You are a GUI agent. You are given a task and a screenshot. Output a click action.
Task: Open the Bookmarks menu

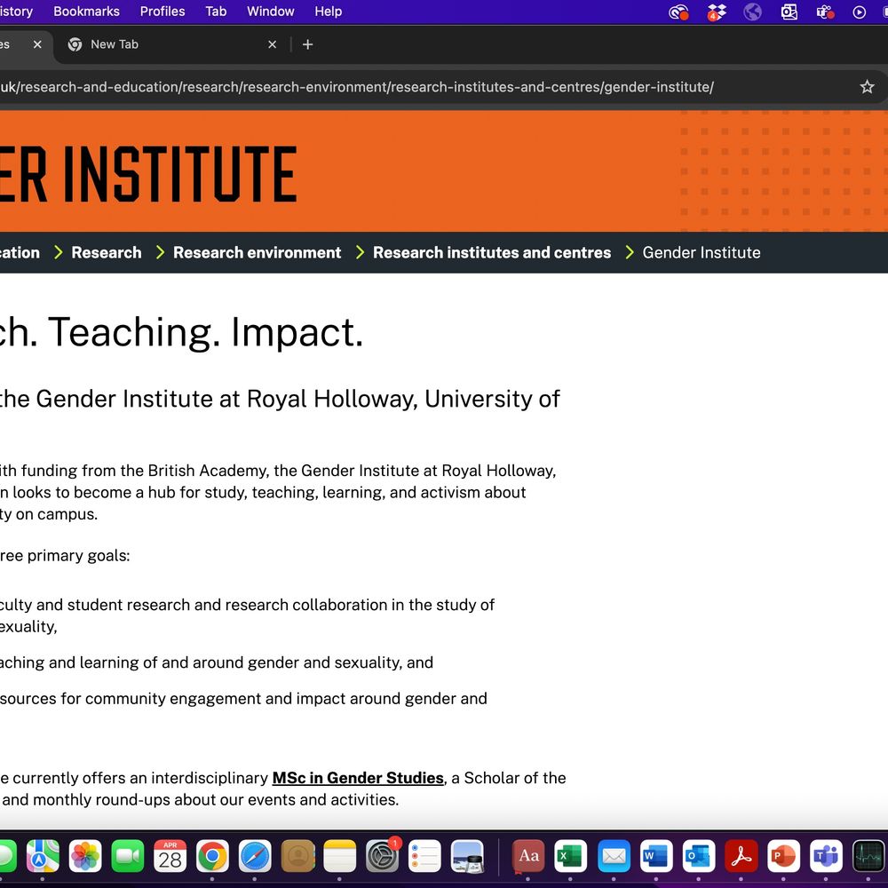coord(86,12)
